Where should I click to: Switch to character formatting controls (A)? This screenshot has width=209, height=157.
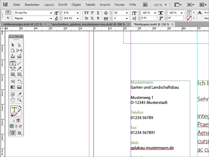point(8,13)
